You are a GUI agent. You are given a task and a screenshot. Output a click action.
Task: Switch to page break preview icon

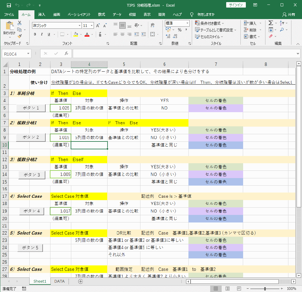click(239, 289)
